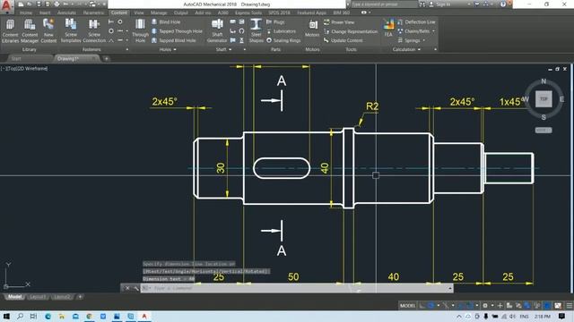
Task: Select Tapped Through Hole tool
Action: tap(177, 31)
